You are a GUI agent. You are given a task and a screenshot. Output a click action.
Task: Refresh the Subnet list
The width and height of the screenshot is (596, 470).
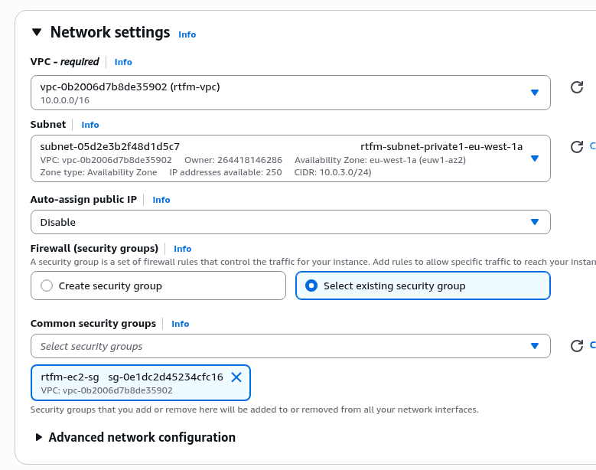577,146
